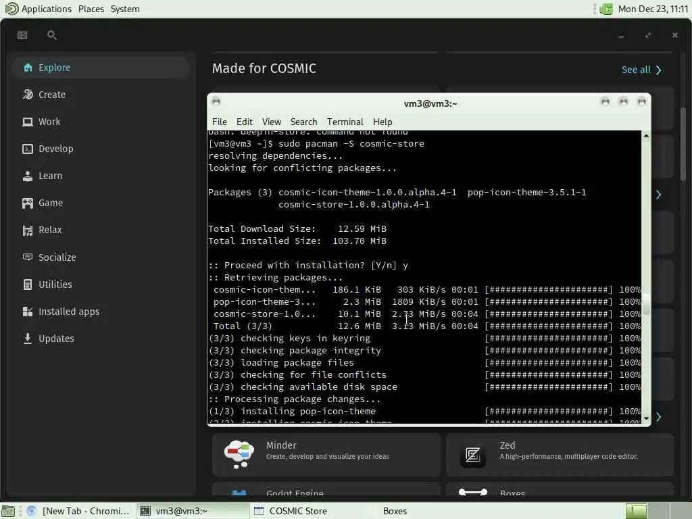Open the Applications panel menu
Image resolution: width=692 pixels, height=519 pixels.
(x=47, y=9)
